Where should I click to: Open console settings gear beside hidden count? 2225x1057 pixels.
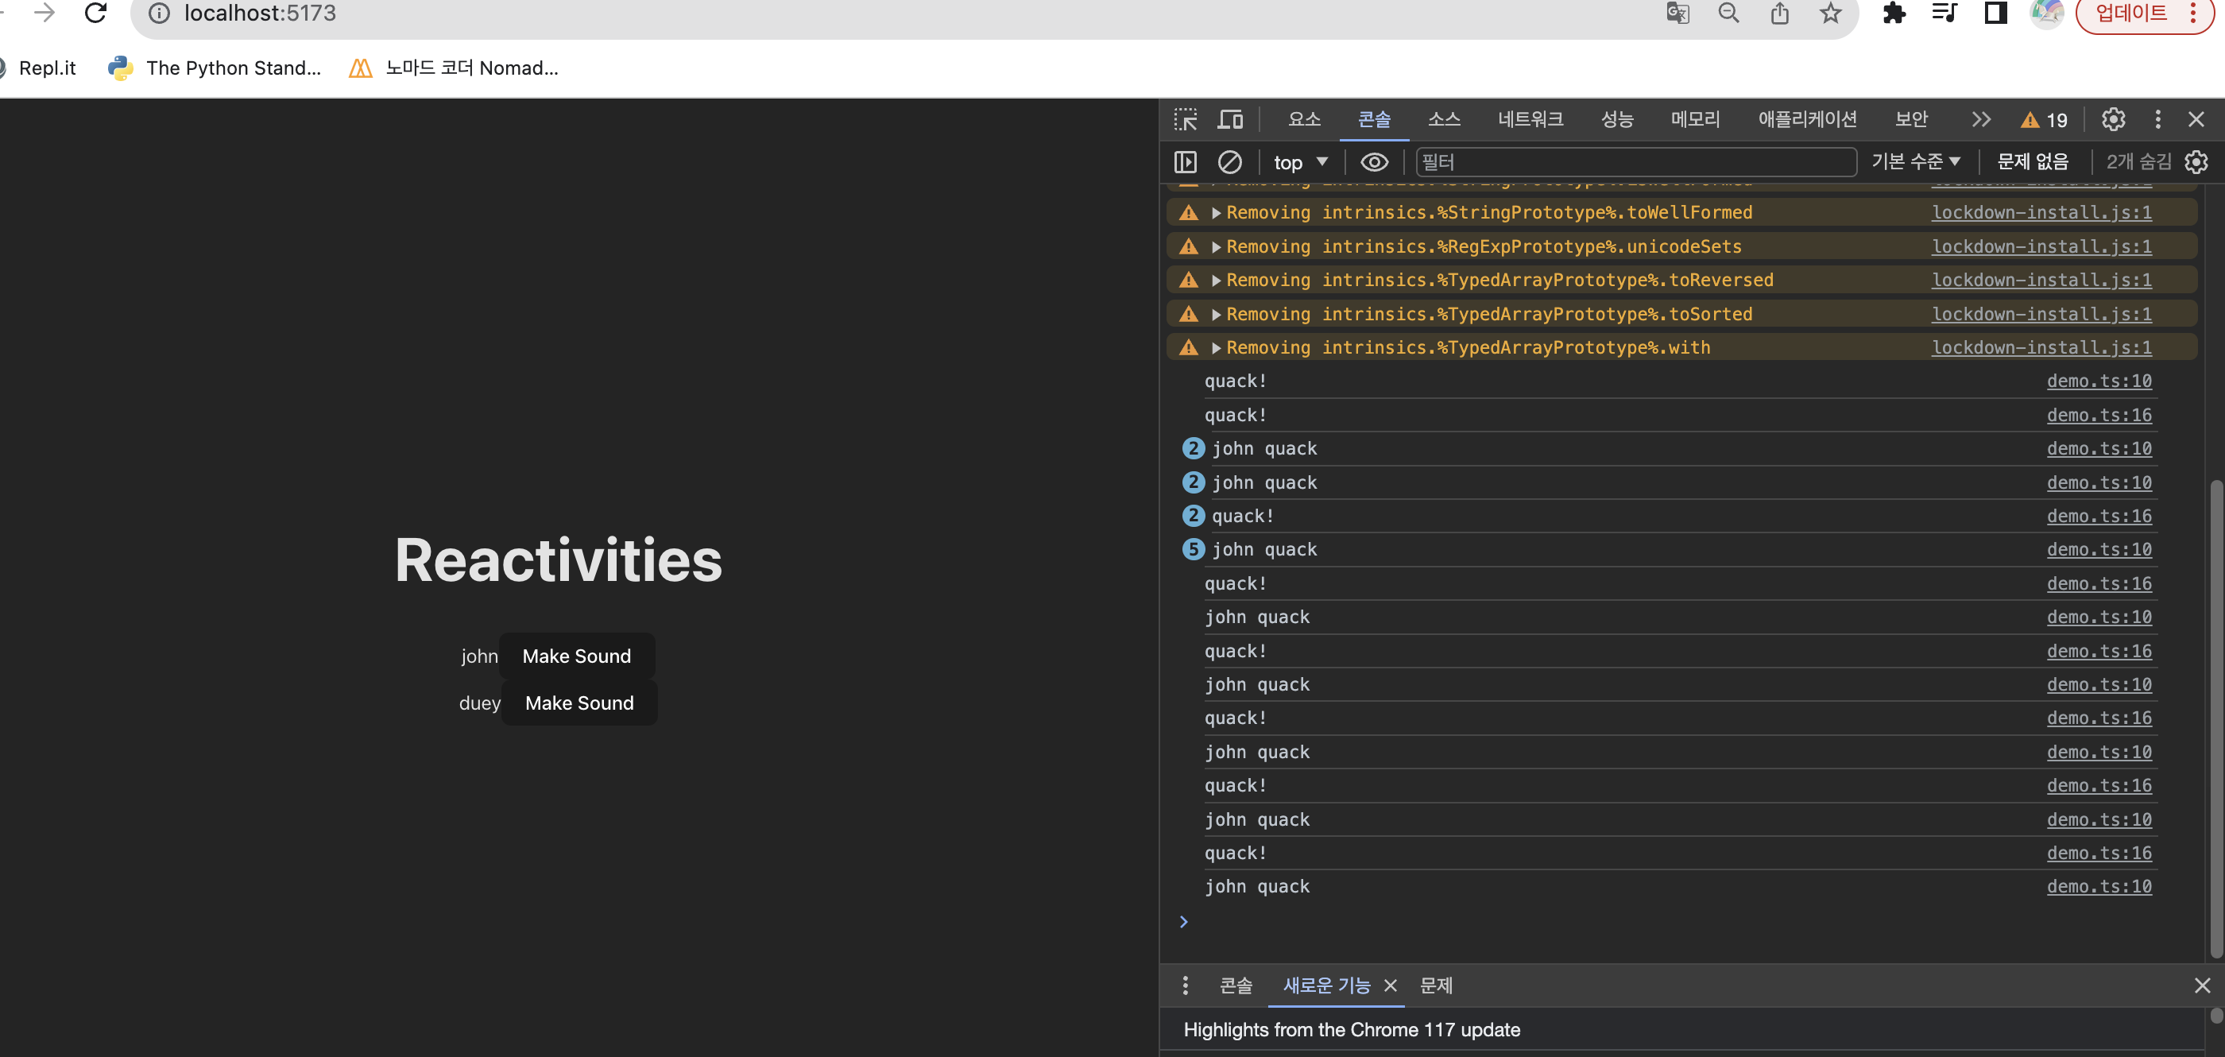(2196, 161)
